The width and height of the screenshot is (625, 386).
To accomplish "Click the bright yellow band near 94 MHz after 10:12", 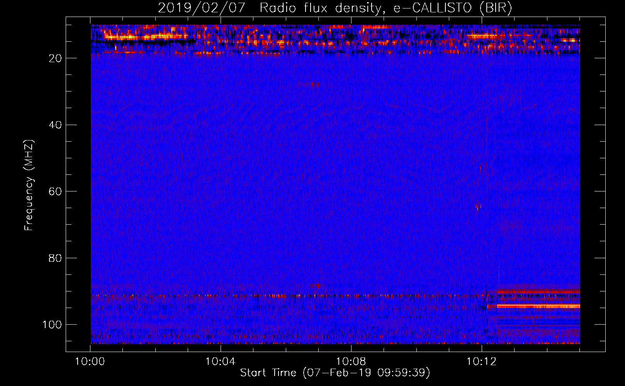I will (533, 306).
